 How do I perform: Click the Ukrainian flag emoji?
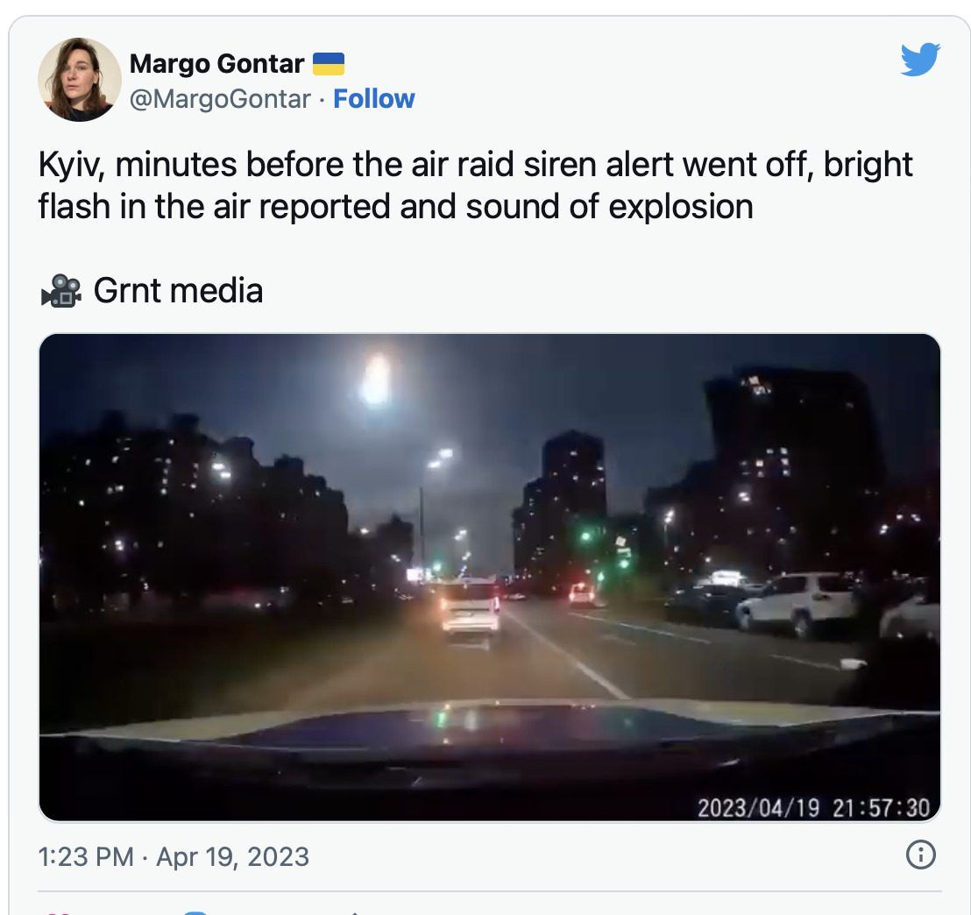tap(329, 64)
